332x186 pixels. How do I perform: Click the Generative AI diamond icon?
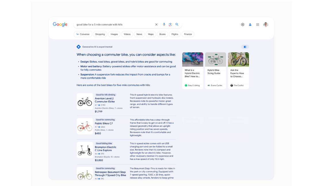[79, 47]
